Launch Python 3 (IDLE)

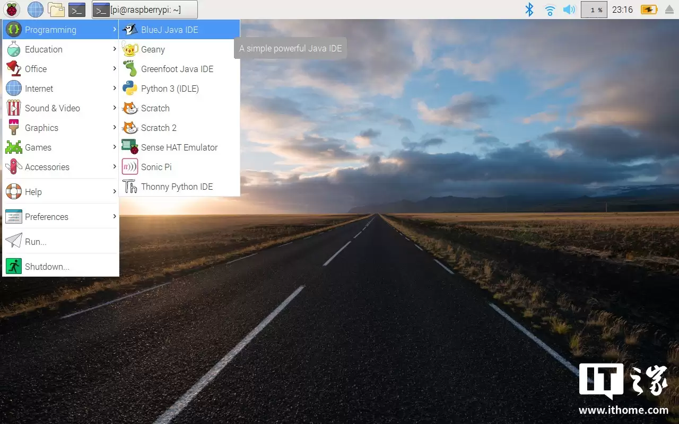(170, 89)
